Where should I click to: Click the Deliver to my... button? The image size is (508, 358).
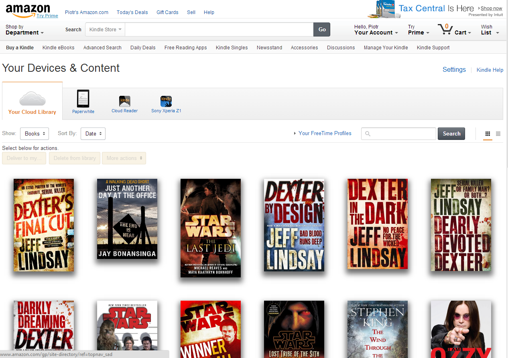pyautogui.click(x=24, y=158)
